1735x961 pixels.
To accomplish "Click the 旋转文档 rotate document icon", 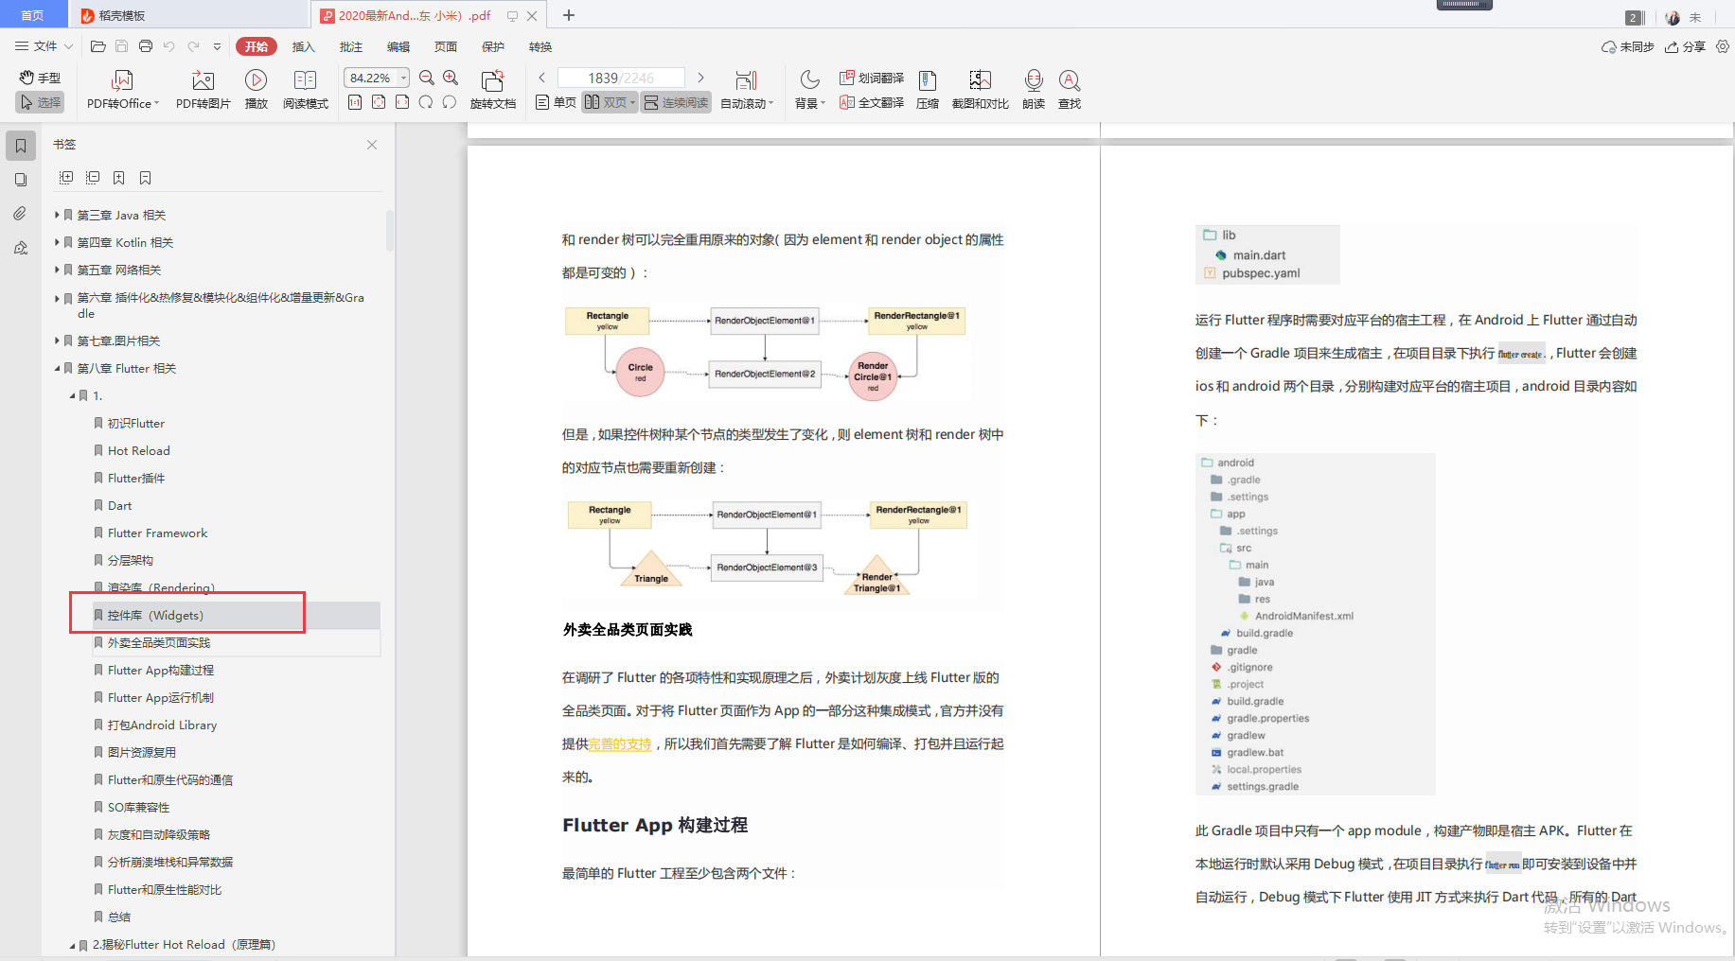I will tap(493, 90).
